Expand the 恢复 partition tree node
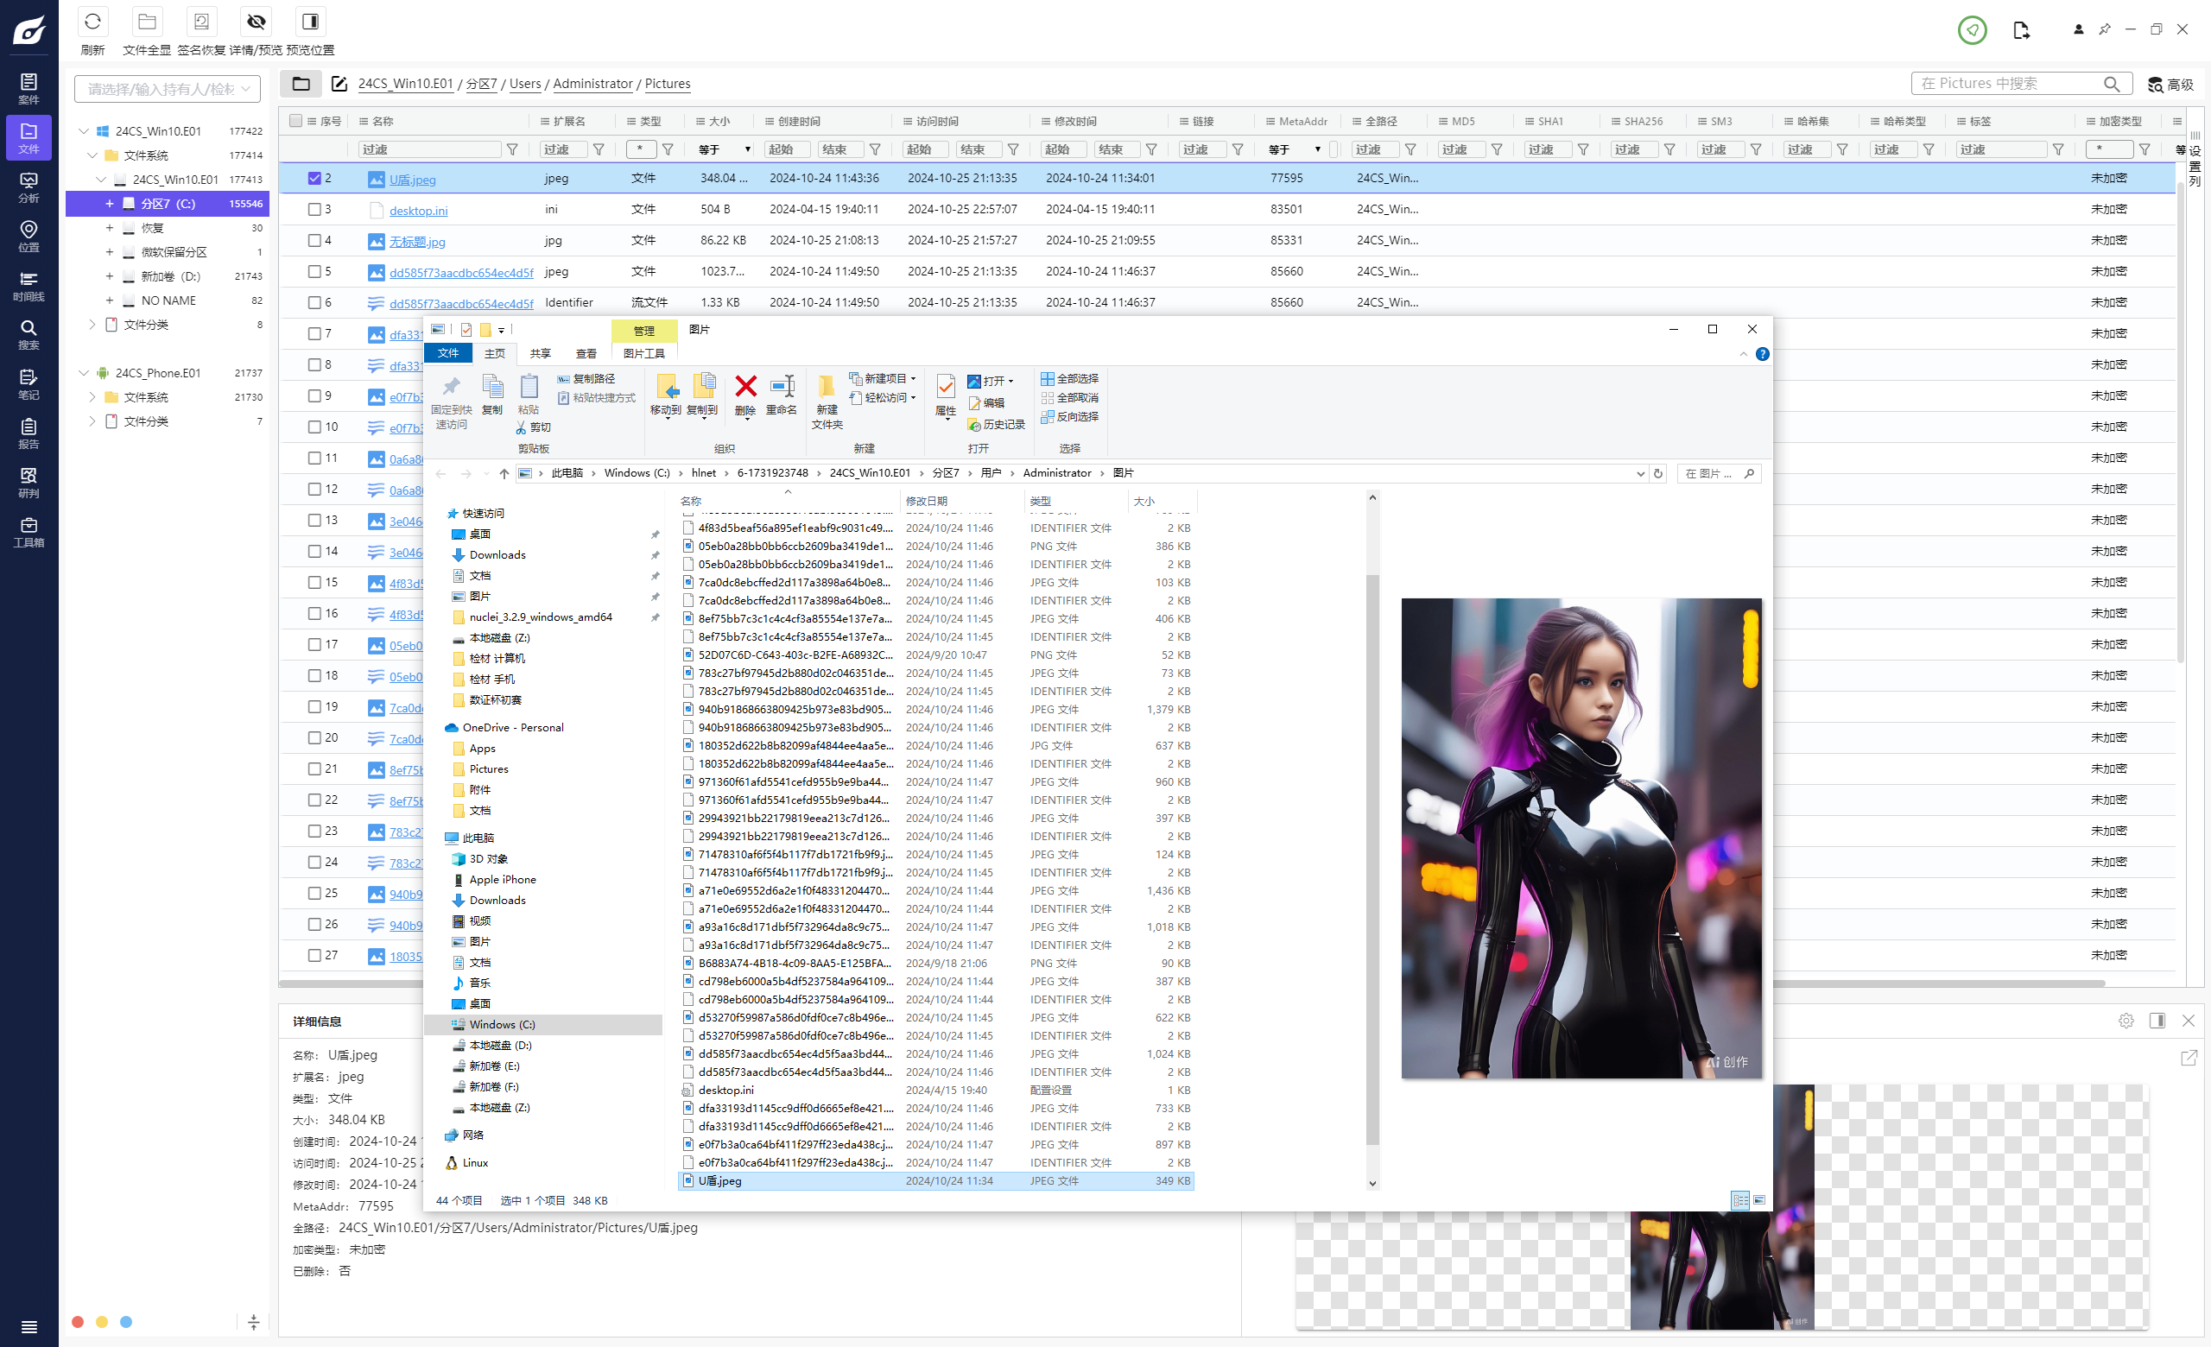 110,228
